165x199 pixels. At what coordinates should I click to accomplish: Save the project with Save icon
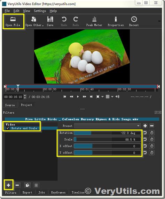point(50,22)
